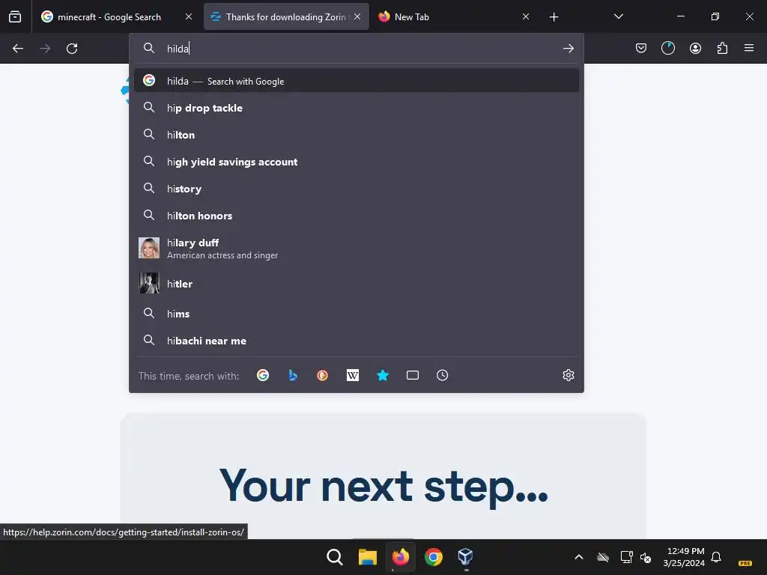Open the notifications bell

pos(716,556)
